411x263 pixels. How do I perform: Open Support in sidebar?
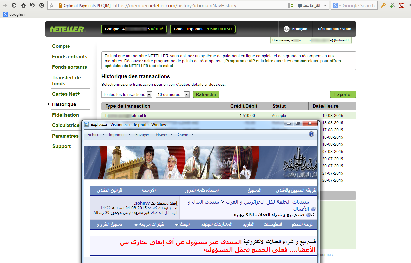(62, 146)
